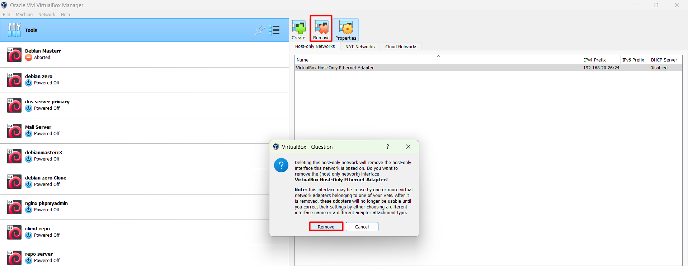Image resolution: width=688 pixels, height=266 pixels.
Task: Close the VirtualBox Question dialog
Action: 408,147
